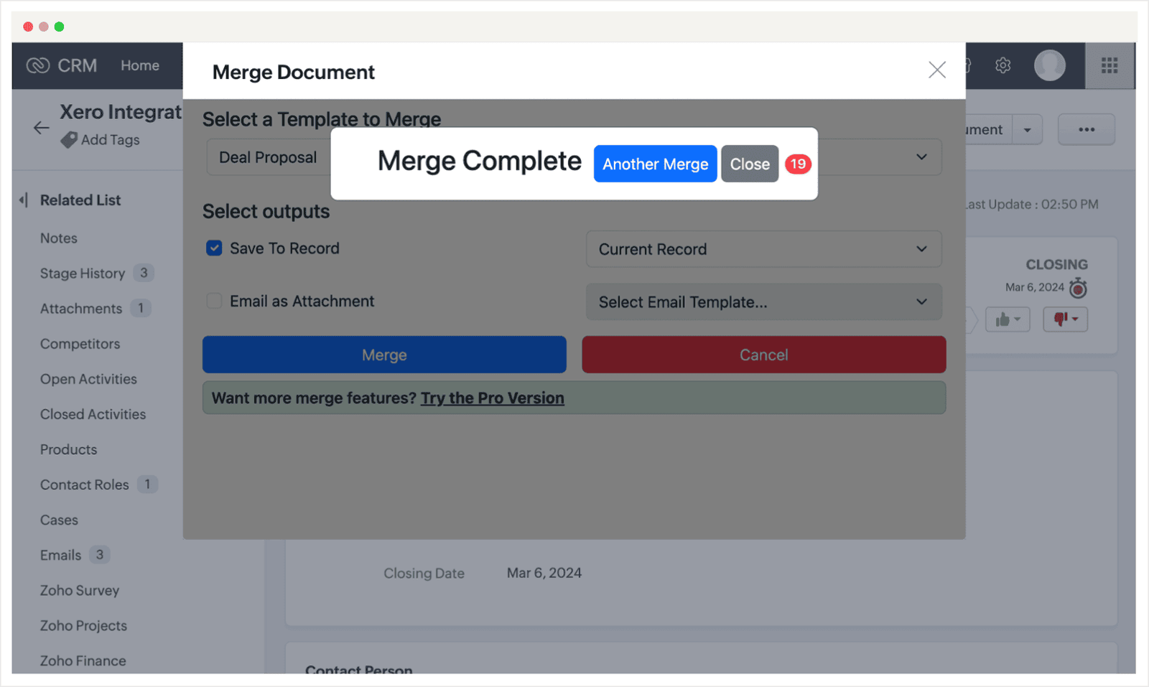This screenshot has height=687, width=1149.
Task: Click the CRM logo icon
Action: click(x=37, y=65)
